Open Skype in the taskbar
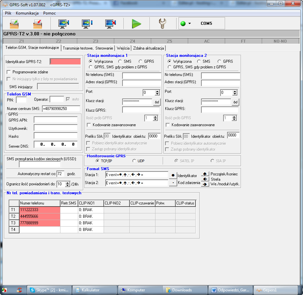 click(x=49, y=290)
